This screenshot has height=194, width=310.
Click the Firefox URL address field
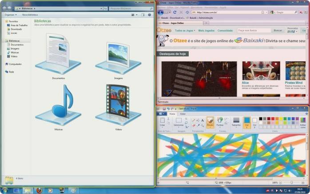click(x=229, y=12)
